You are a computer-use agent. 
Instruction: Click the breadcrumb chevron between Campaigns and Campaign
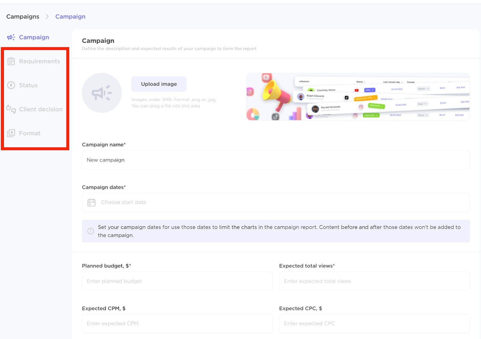47,17
